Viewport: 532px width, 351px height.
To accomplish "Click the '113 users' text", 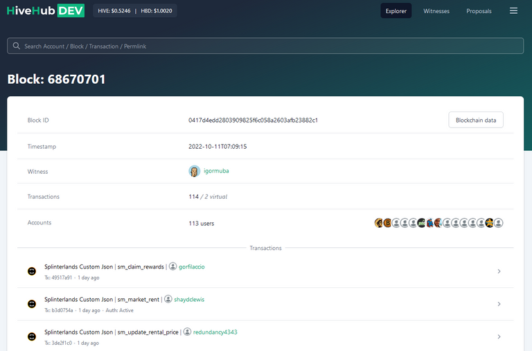I will (x=201, y=224).
